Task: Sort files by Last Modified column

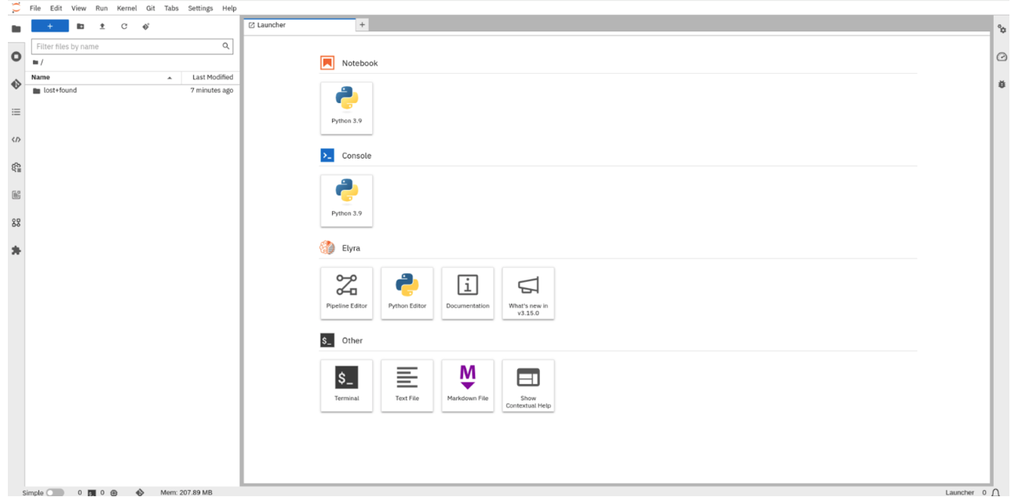Action: coord(212,77)
